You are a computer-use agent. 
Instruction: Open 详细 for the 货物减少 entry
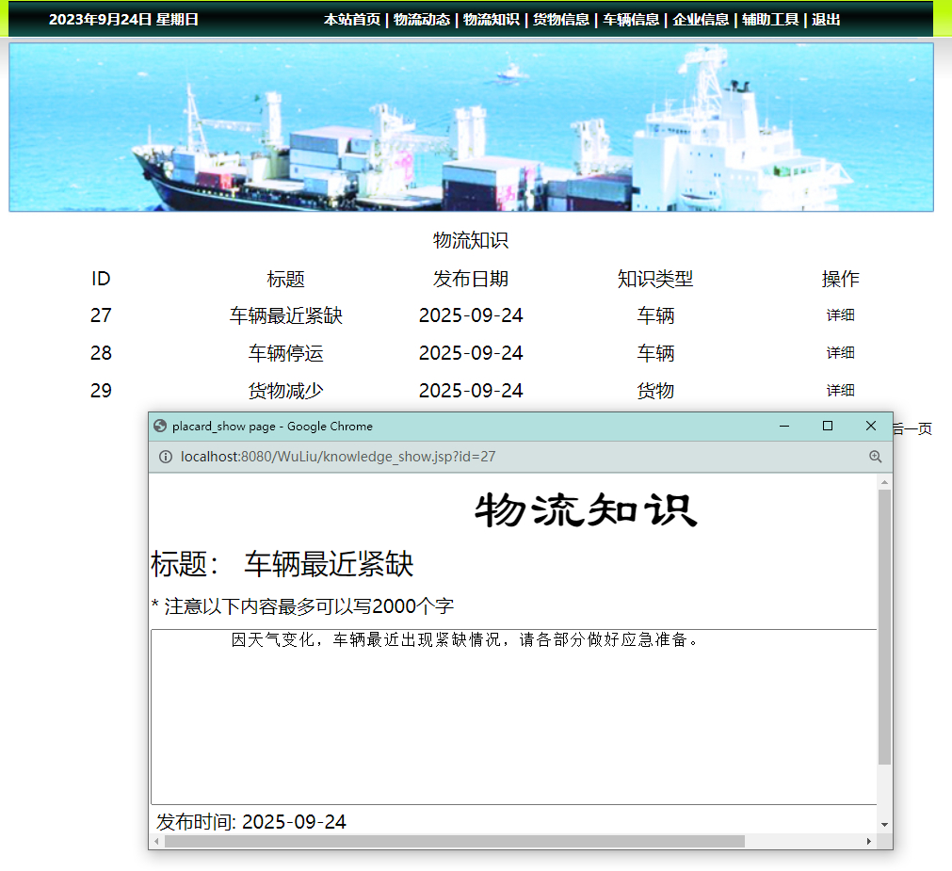(840, 390)
